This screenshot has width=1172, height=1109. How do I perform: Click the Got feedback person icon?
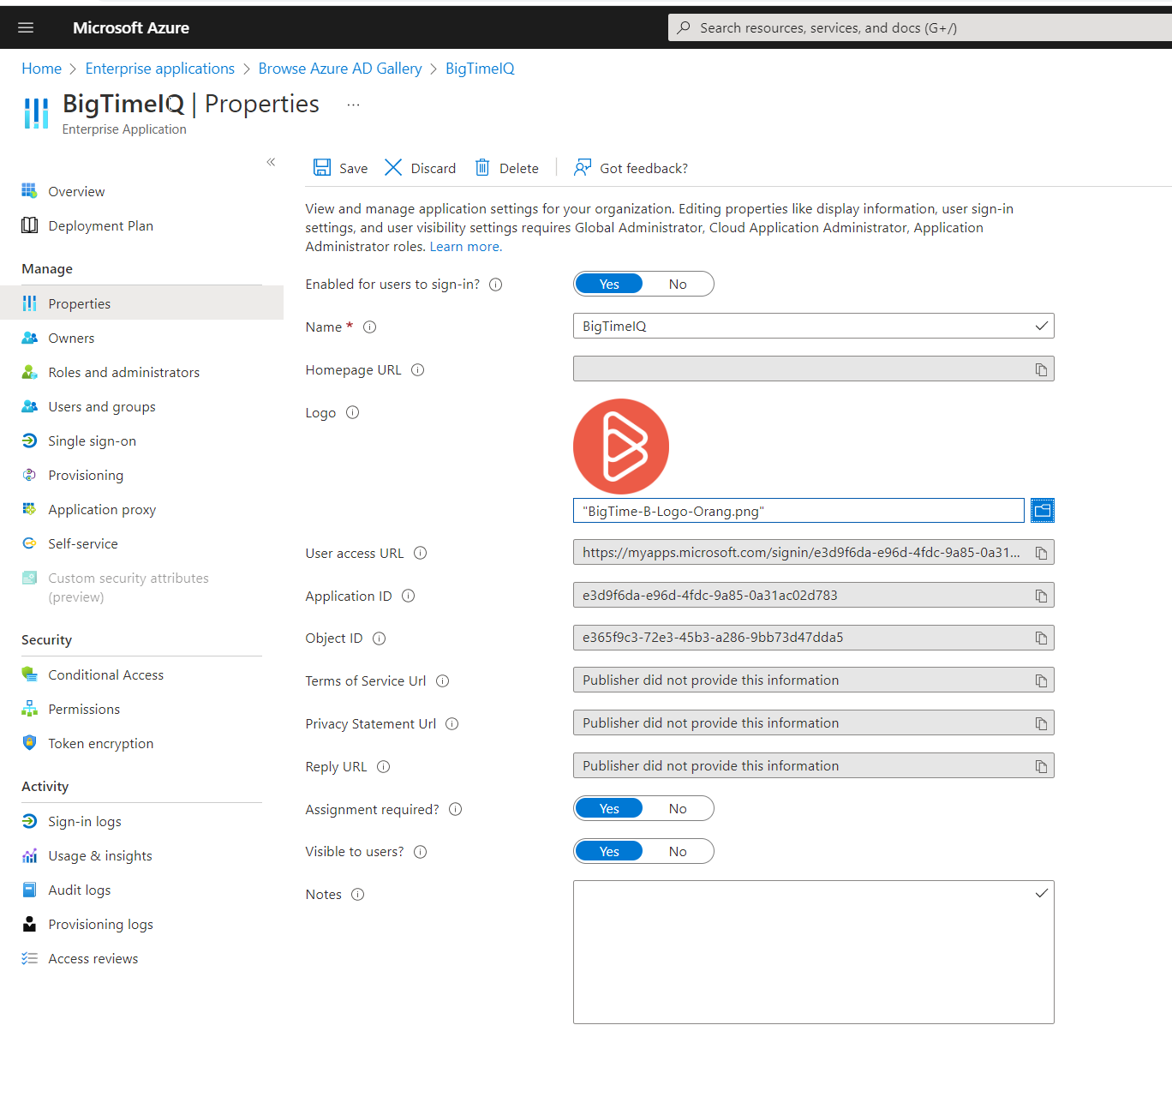pos(583,167)
